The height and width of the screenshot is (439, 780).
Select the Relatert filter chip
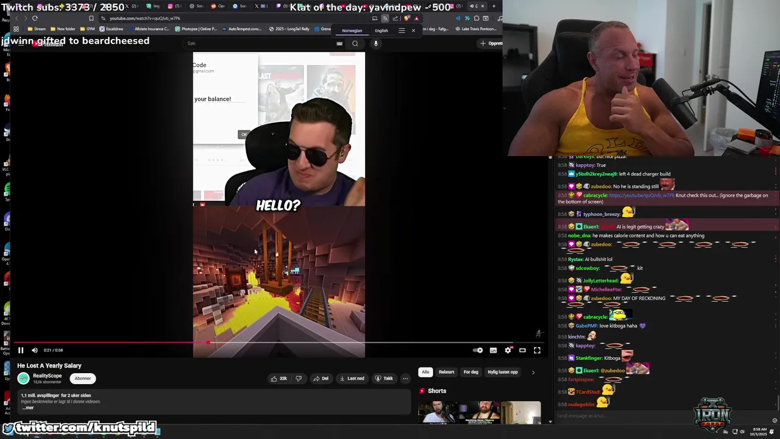[x=447, y=372]
